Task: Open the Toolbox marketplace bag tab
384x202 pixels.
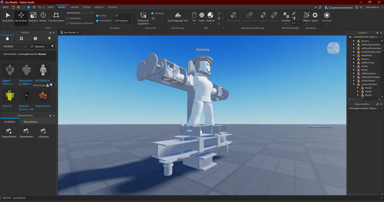Action: pos(7,38)
